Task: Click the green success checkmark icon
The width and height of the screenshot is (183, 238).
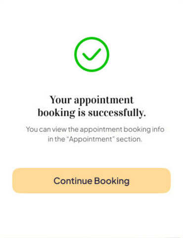Action: [91, 55]
